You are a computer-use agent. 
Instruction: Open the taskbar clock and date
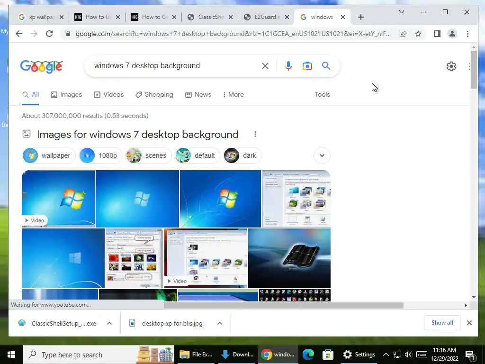click(444, 355)
